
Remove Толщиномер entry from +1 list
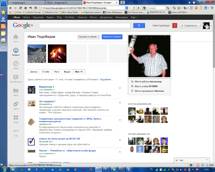coord(120,120)
